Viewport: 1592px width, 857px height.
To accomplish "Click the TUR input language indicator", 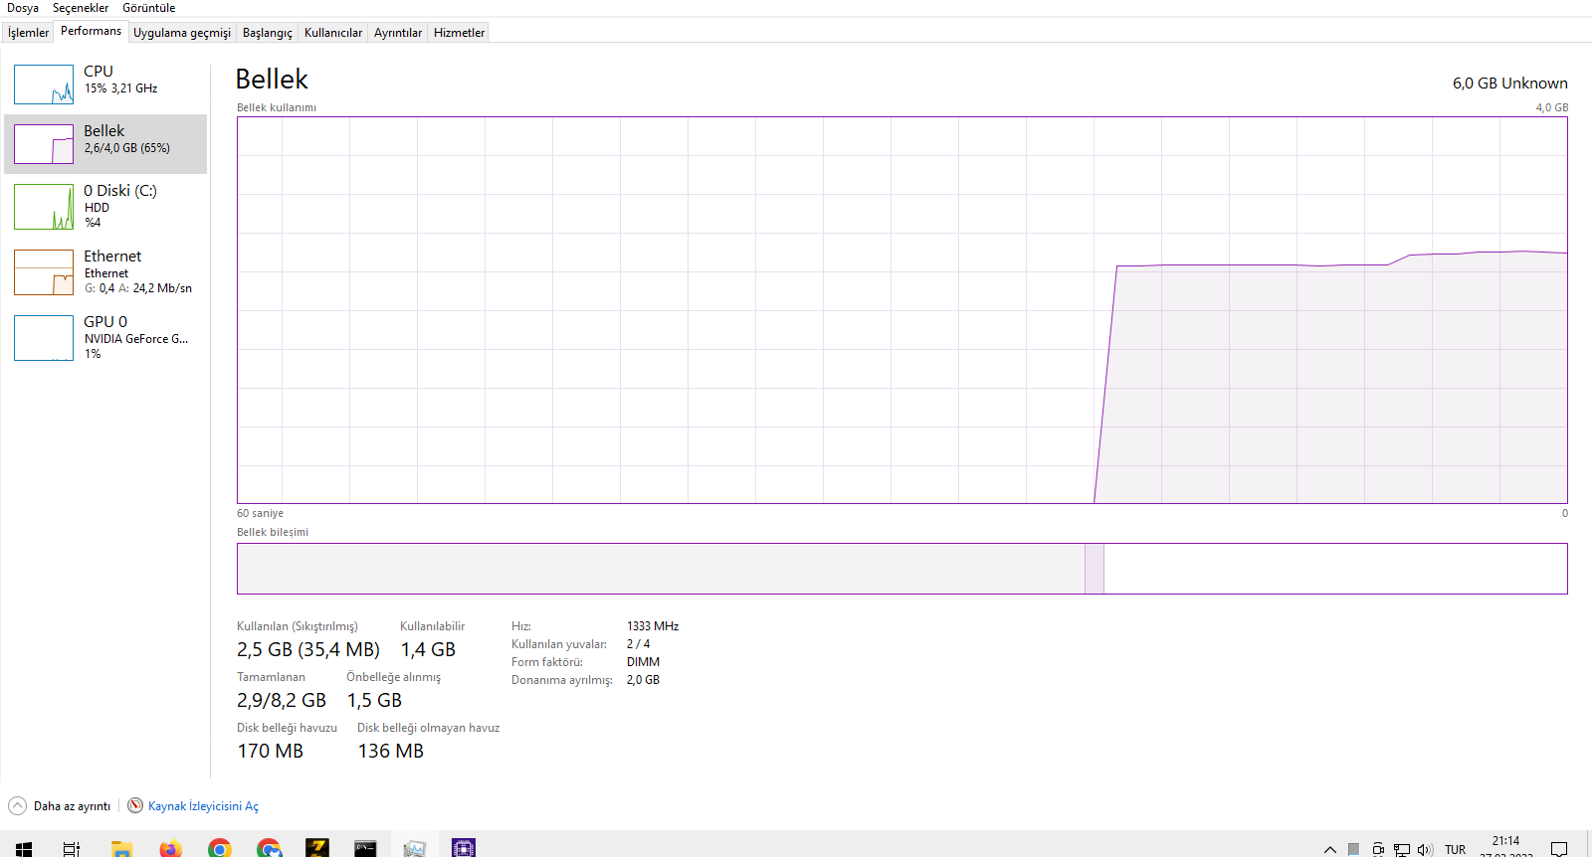I will (x=1455, y=849).
